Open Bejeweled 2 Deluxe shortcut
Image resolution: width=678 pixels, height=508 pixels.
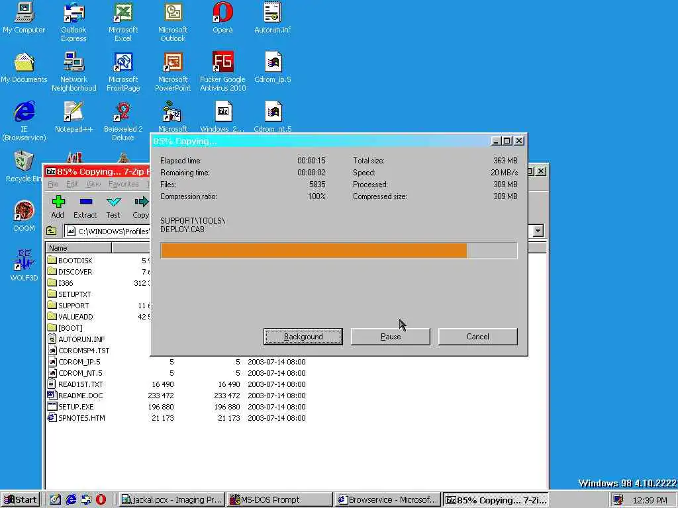coord(123,121)
